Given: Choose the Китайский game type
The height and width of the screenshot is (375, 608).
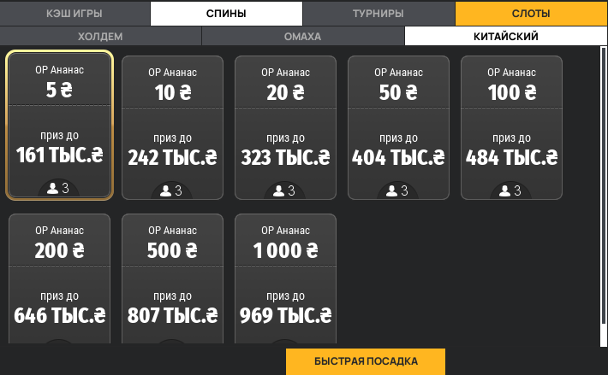Looking at the screenshot, I should [x=505, y=37].
